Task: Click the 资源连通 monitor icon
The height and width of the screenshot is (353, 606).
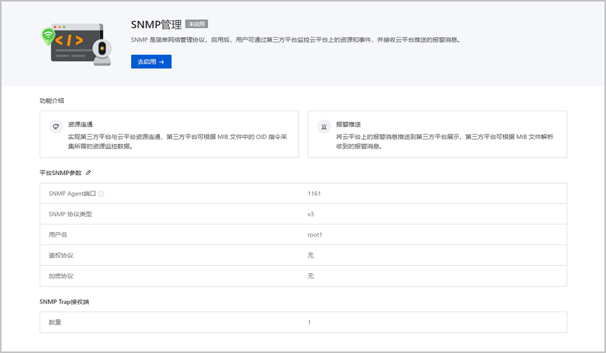Action: click(56, 127)
